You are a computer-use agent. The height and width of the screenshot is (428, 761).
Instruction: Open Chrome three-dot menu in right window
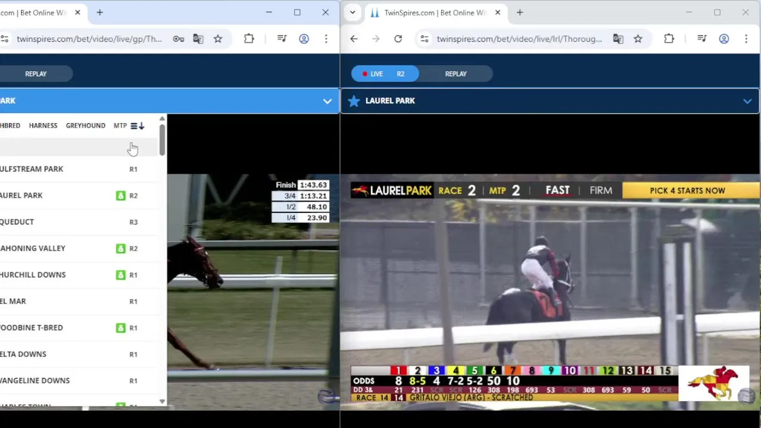(746, 39)
